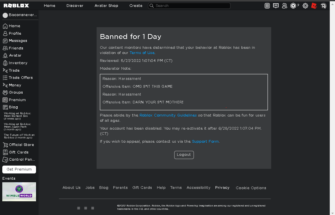The image size is (335, 215).
Task: Open the Home tab in top navigation
Action: click(49, 6)
